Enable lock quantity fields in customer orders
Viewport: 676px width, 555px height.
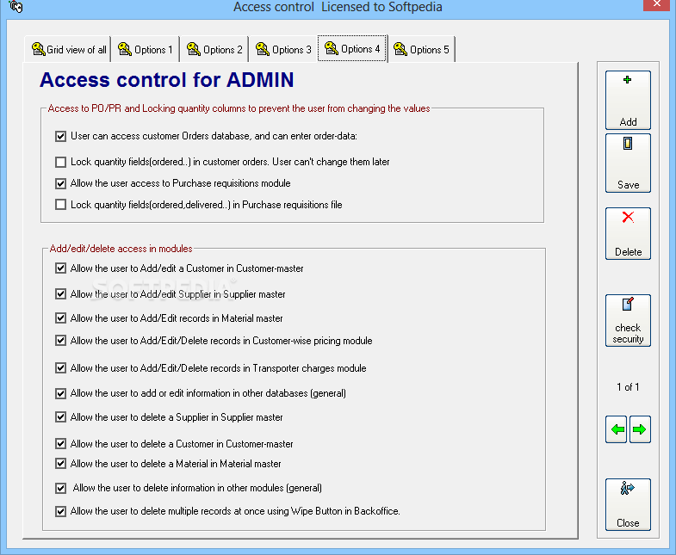61,162
